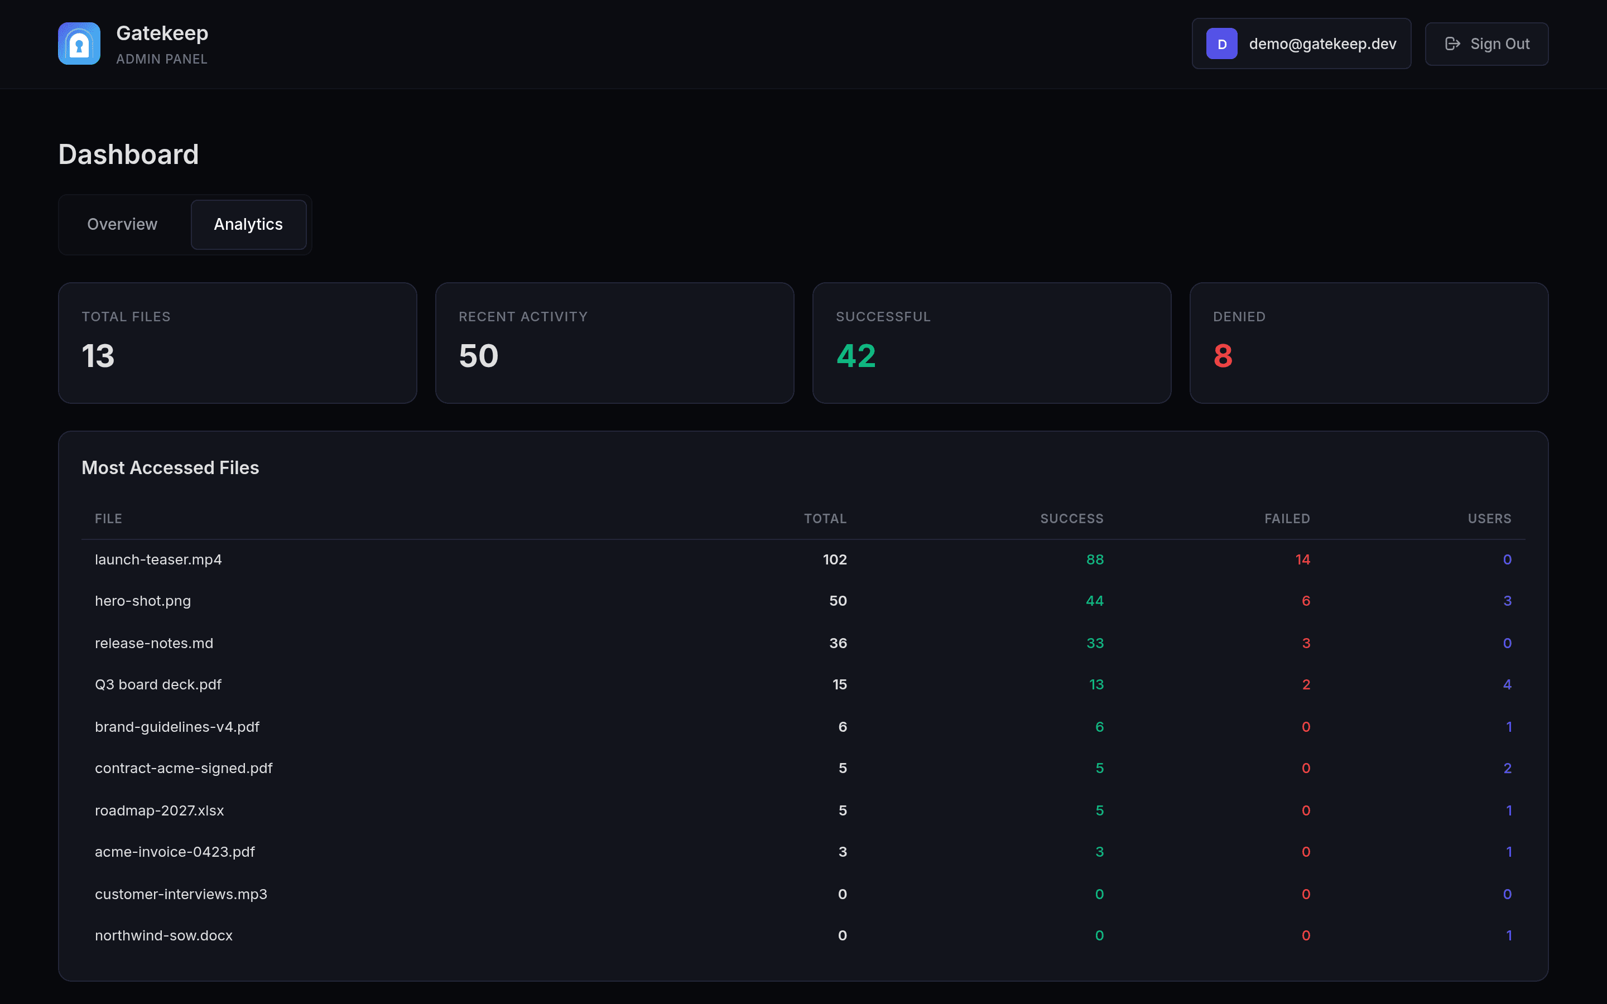Viewport: 1607px width, 1004px height.
Task: Select the acme-invoice-0423.pdf file name
Action: tap(175, 852)
